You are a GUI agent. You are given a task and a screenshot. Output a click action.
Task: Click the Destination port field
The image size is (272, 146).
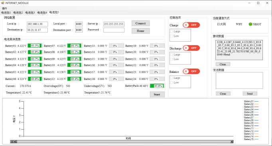[79, 30]
